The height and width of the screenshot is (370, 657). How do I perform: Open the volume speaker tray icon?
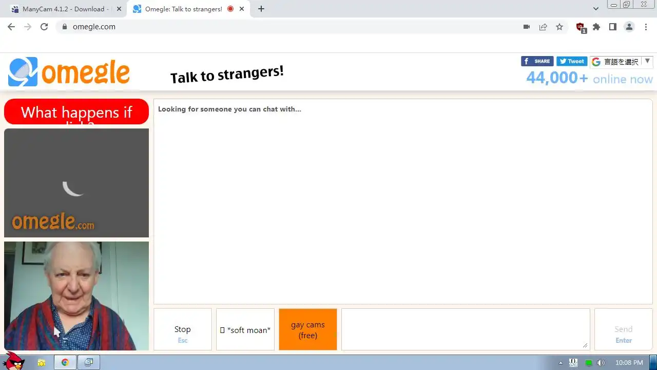pyautogui.click(x=601, y=363)
